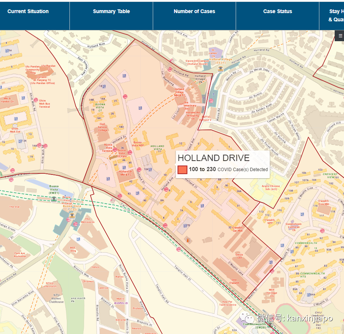Click the red Holland Drive legend swatch
The image size is (344, 334).
coord(182,170)
